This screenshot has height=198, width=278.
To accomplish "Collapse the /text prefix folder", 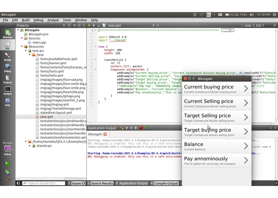I will point(30,55).
